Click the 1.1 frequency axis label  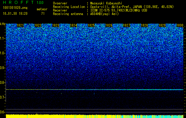[2, 38]
